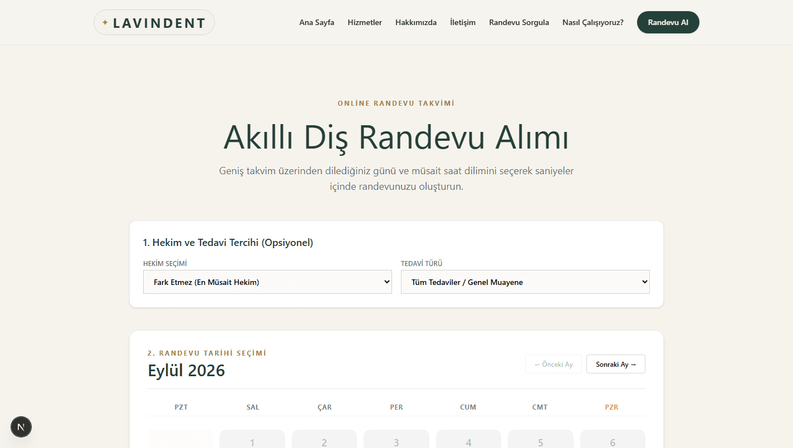Expand the Tedavi Türü dropdown
Image resolution: width=793 pixels, height=448 pixels.
click(x=525, y=282)
